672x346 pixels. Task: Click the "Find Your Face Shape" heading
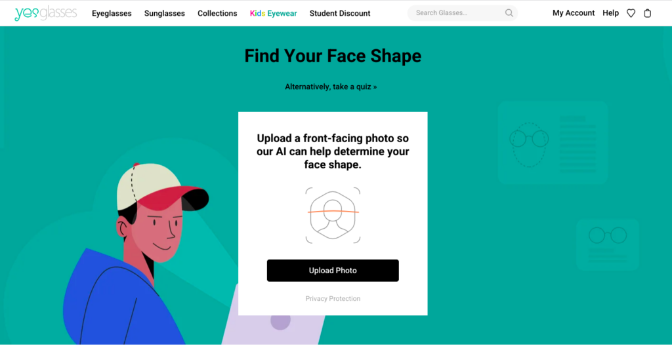tap(333, 56)
